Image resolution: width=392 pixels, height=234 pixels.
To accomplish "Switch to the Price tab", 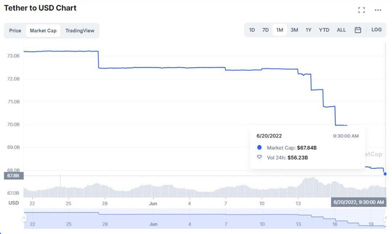I will 15,30.
